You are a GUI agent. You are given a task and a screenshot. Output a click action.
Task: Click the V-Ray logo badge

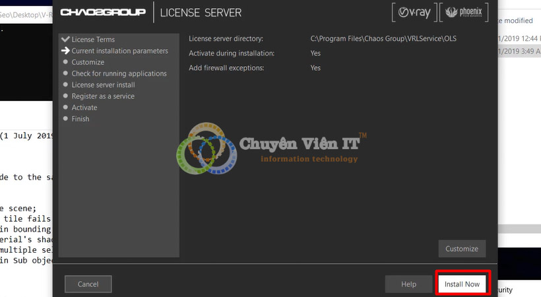(414, 13)
